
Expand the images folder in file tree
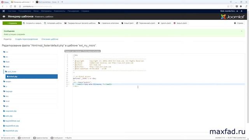coord(7,81)
